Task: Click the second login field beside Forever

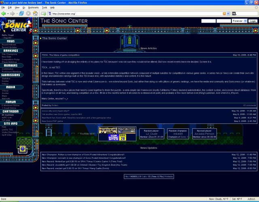Action: click(x=224, y=21)
